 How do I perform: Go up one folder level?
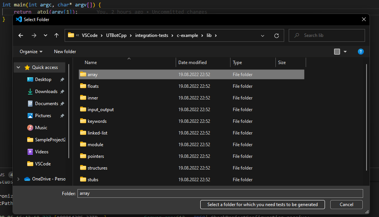(57, 35)
